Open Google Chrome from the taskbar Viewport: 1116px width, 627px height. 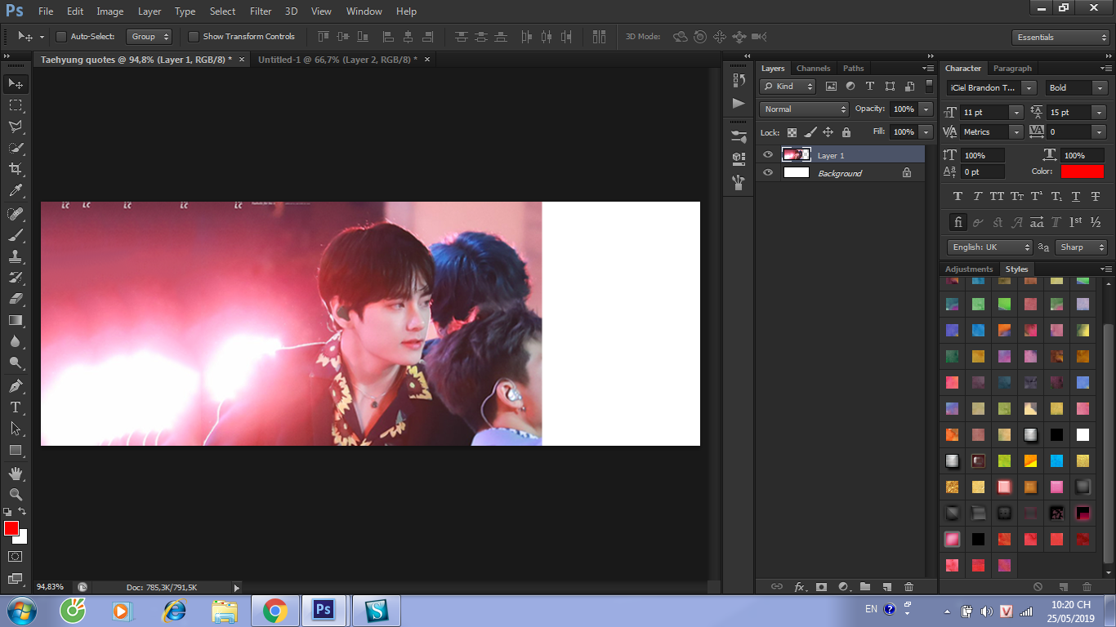point(275,610)
